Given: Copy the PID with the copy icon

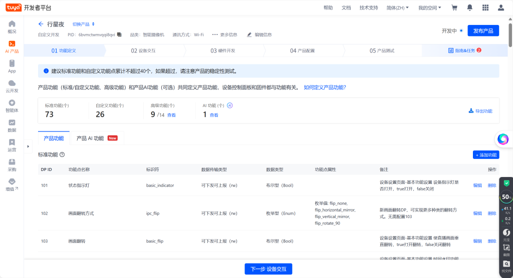Looking at the screenshot, I should (119, 35).
